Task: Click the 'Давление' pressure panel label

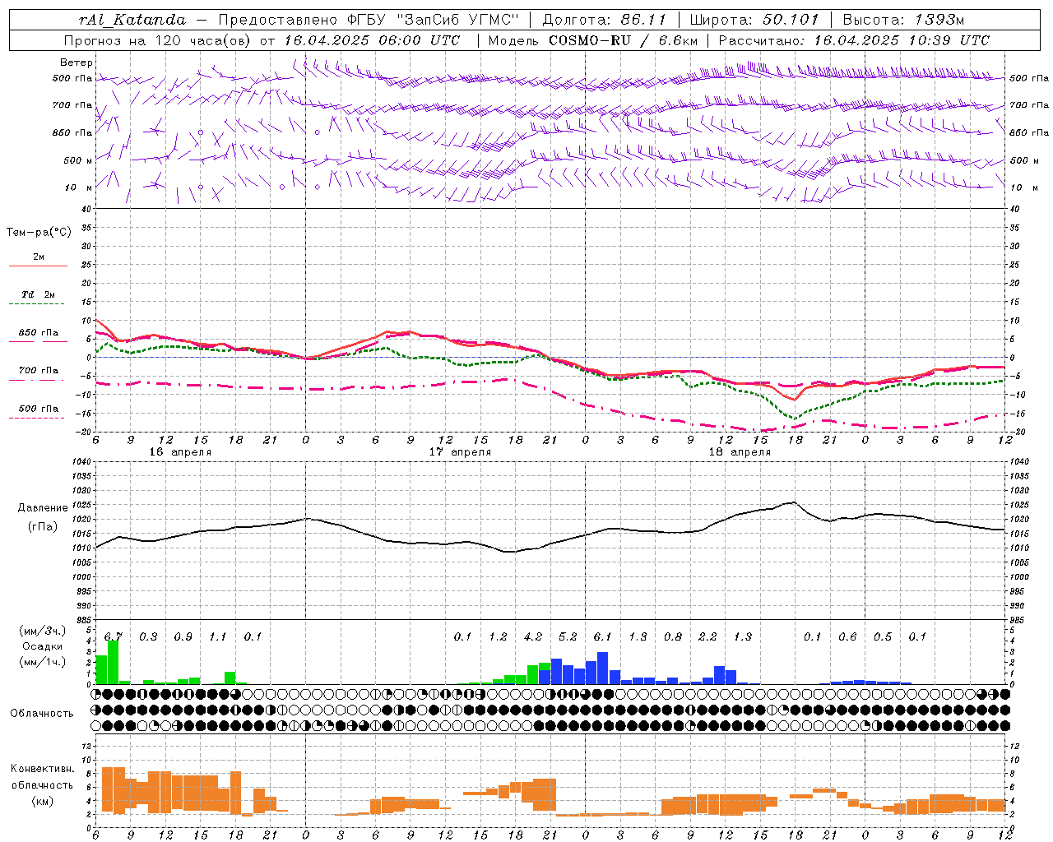Action: [43, 508]
